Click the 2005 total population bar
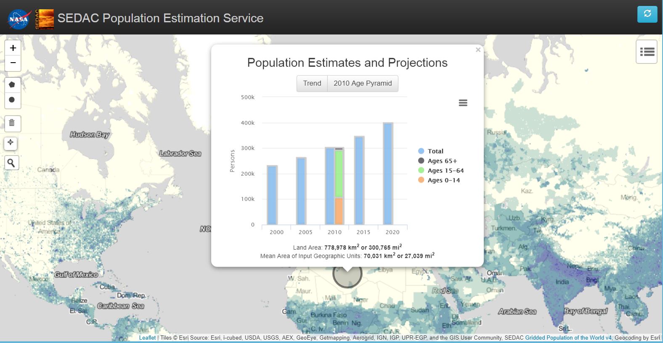The image size is (663, 343). tap(301, 191)
